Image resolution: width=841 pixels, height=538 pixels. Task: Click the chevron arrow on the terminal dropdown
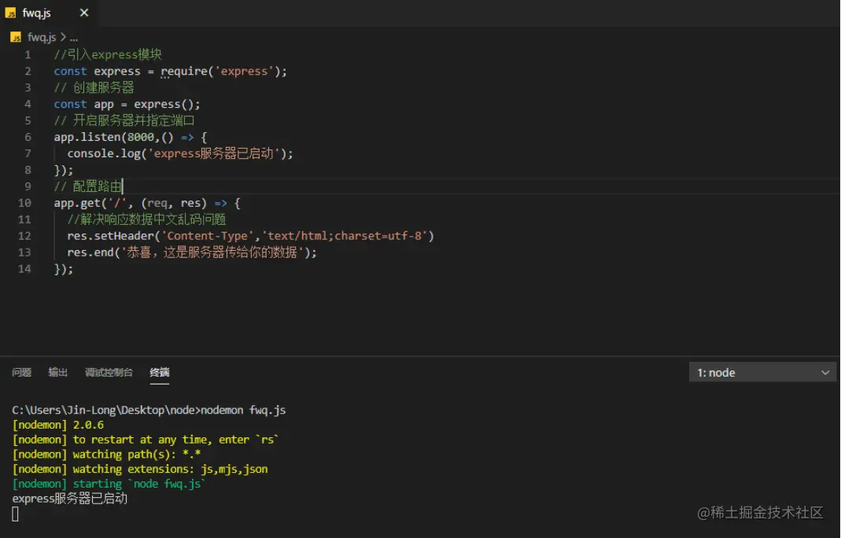825,373
